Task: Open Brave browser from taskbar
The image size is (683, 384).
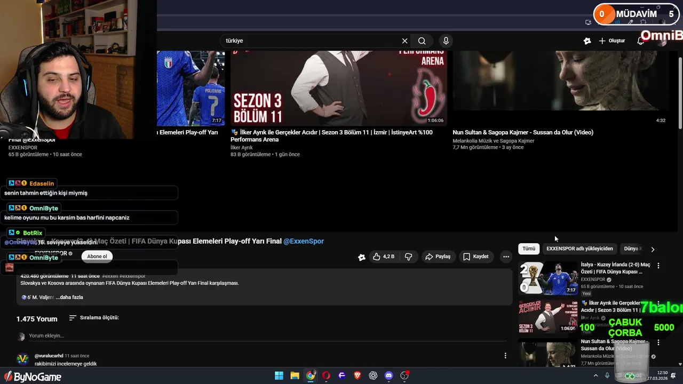Action: coord(358,376)
